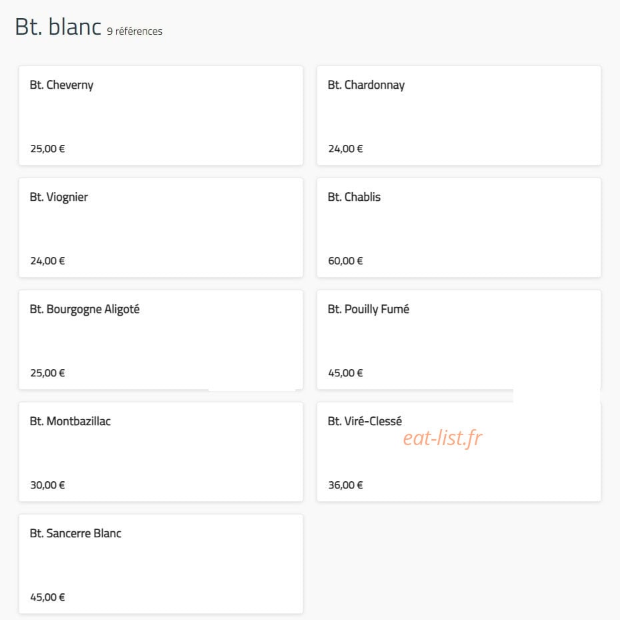Open the Bt. Montbazillac item
The image size is (620, 620).
click(x=161, y=452)
